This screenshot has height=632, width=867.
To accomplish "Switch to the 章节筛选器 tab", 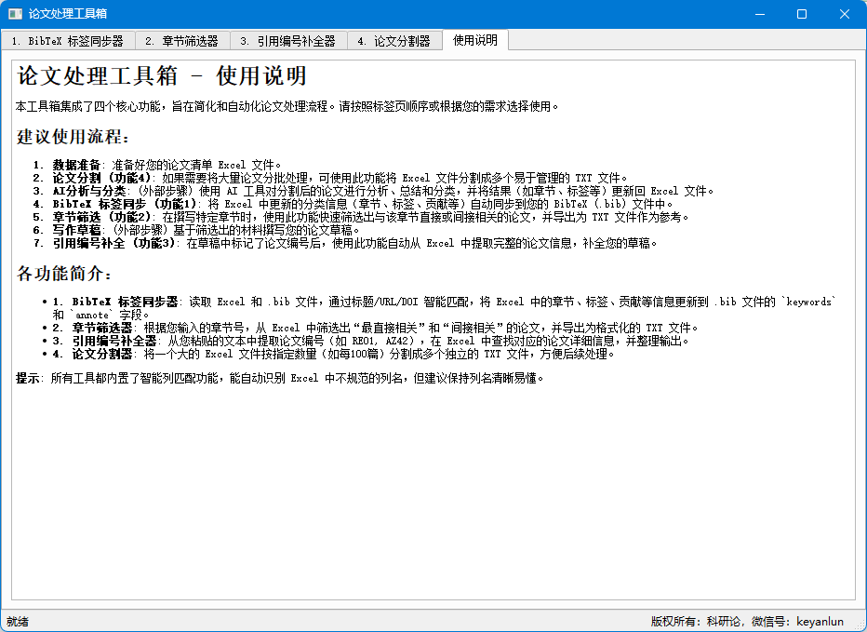I will (x=181, y=41).
